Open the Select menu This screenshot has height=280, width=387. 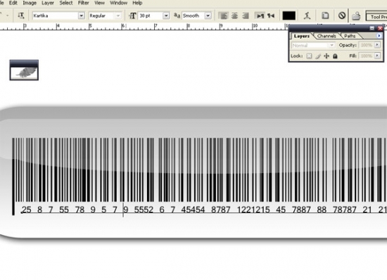(66, 3)
